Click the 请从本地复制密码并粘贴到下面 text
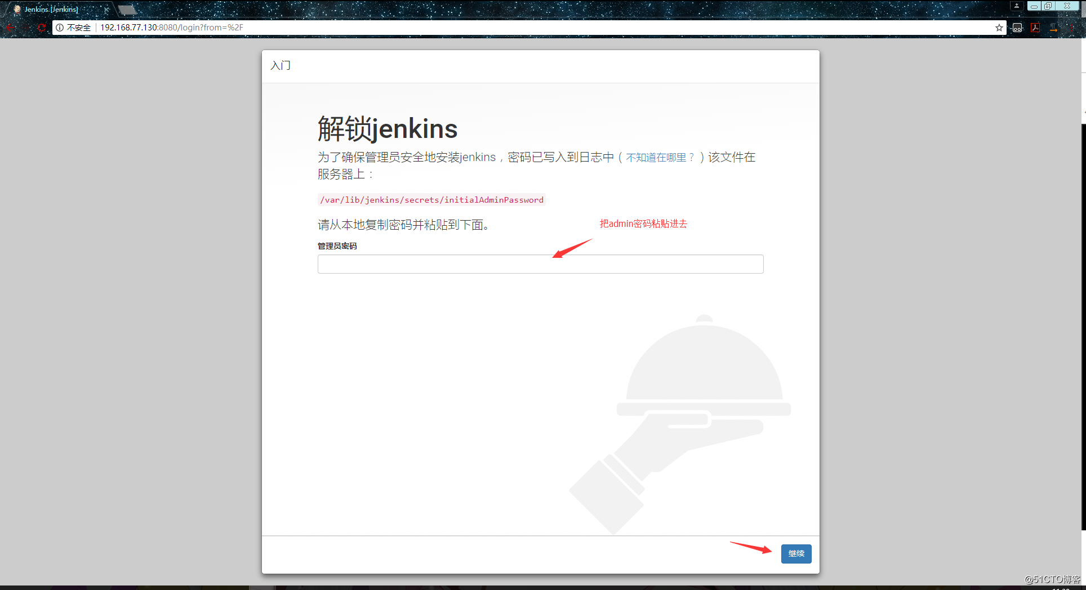This screenshot has height=590, width=1086. (x=403, y=225)
